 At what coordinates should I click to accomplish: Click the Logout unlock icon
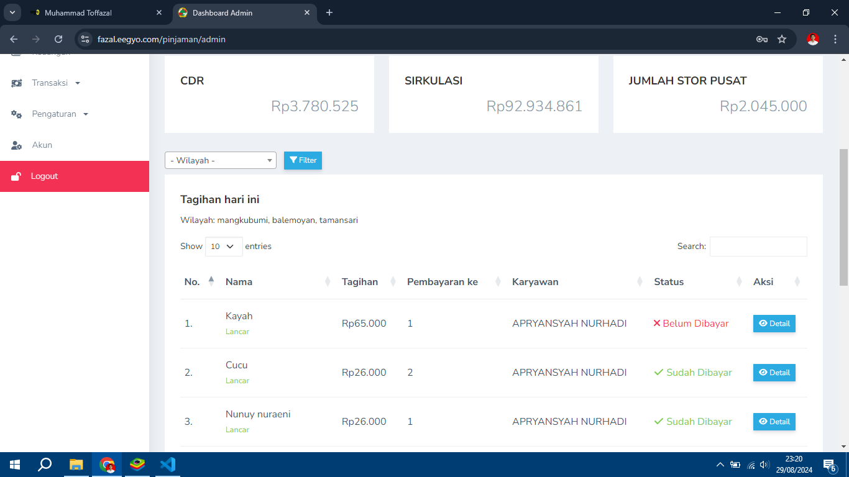17,176
